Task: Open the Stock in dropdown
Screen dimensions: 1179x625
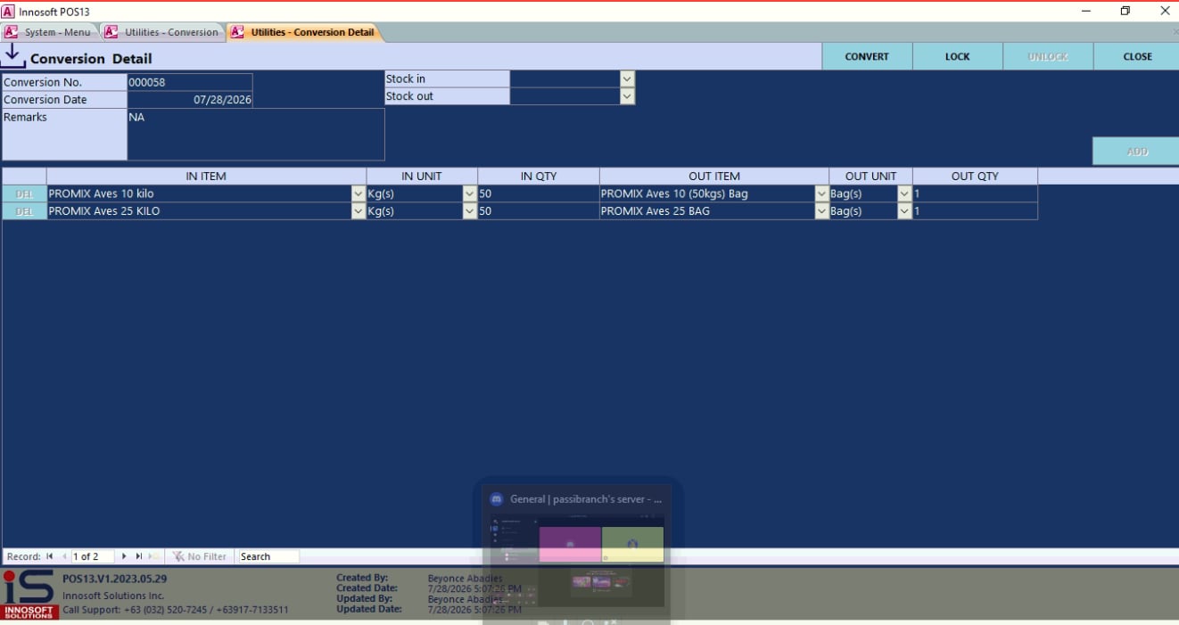Action: pyautogui.click(x=627, y=78)
